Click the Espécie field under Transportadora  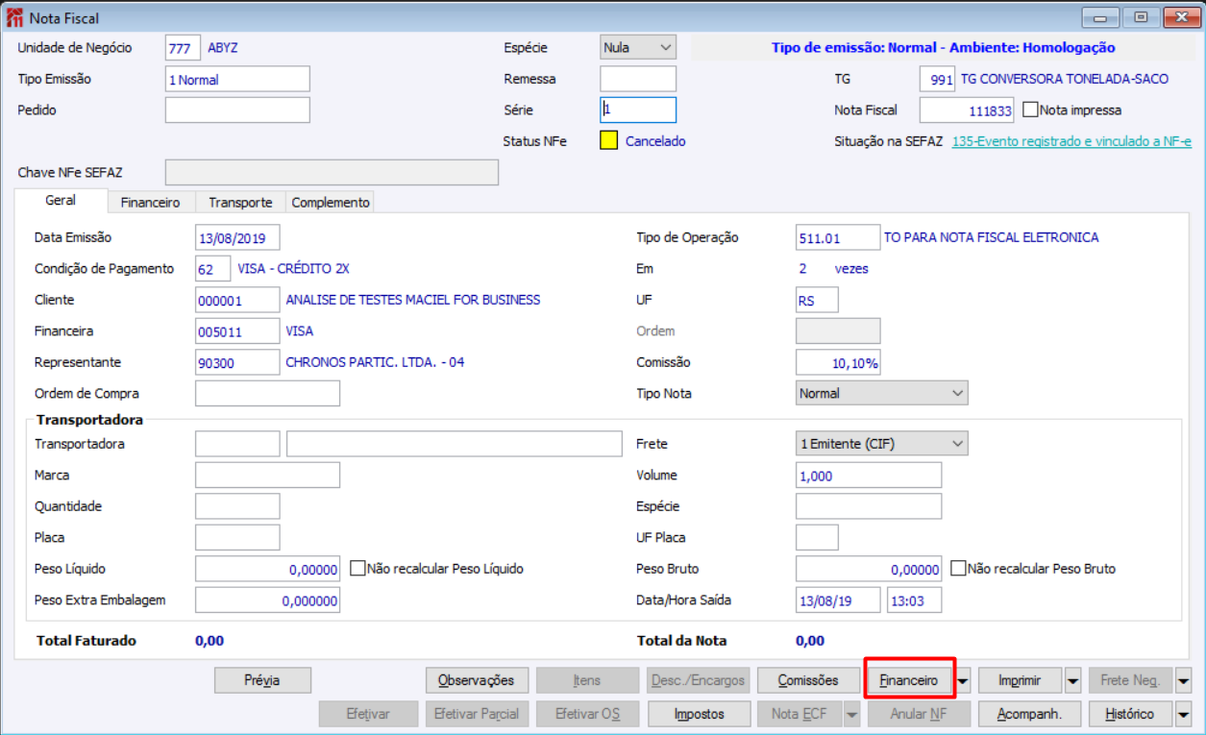click(869, 506)
